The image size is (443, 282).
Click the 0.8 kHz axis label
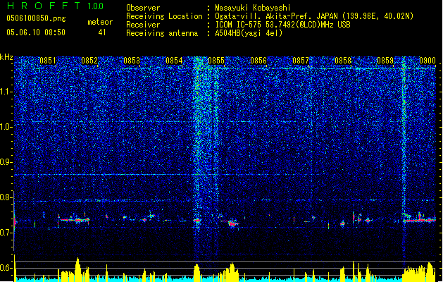click(x=6, y=197)
